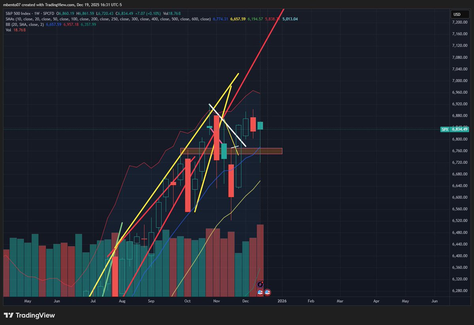
Task: Click the 2026 label on time axis
Action: click(x=282, y=301)
